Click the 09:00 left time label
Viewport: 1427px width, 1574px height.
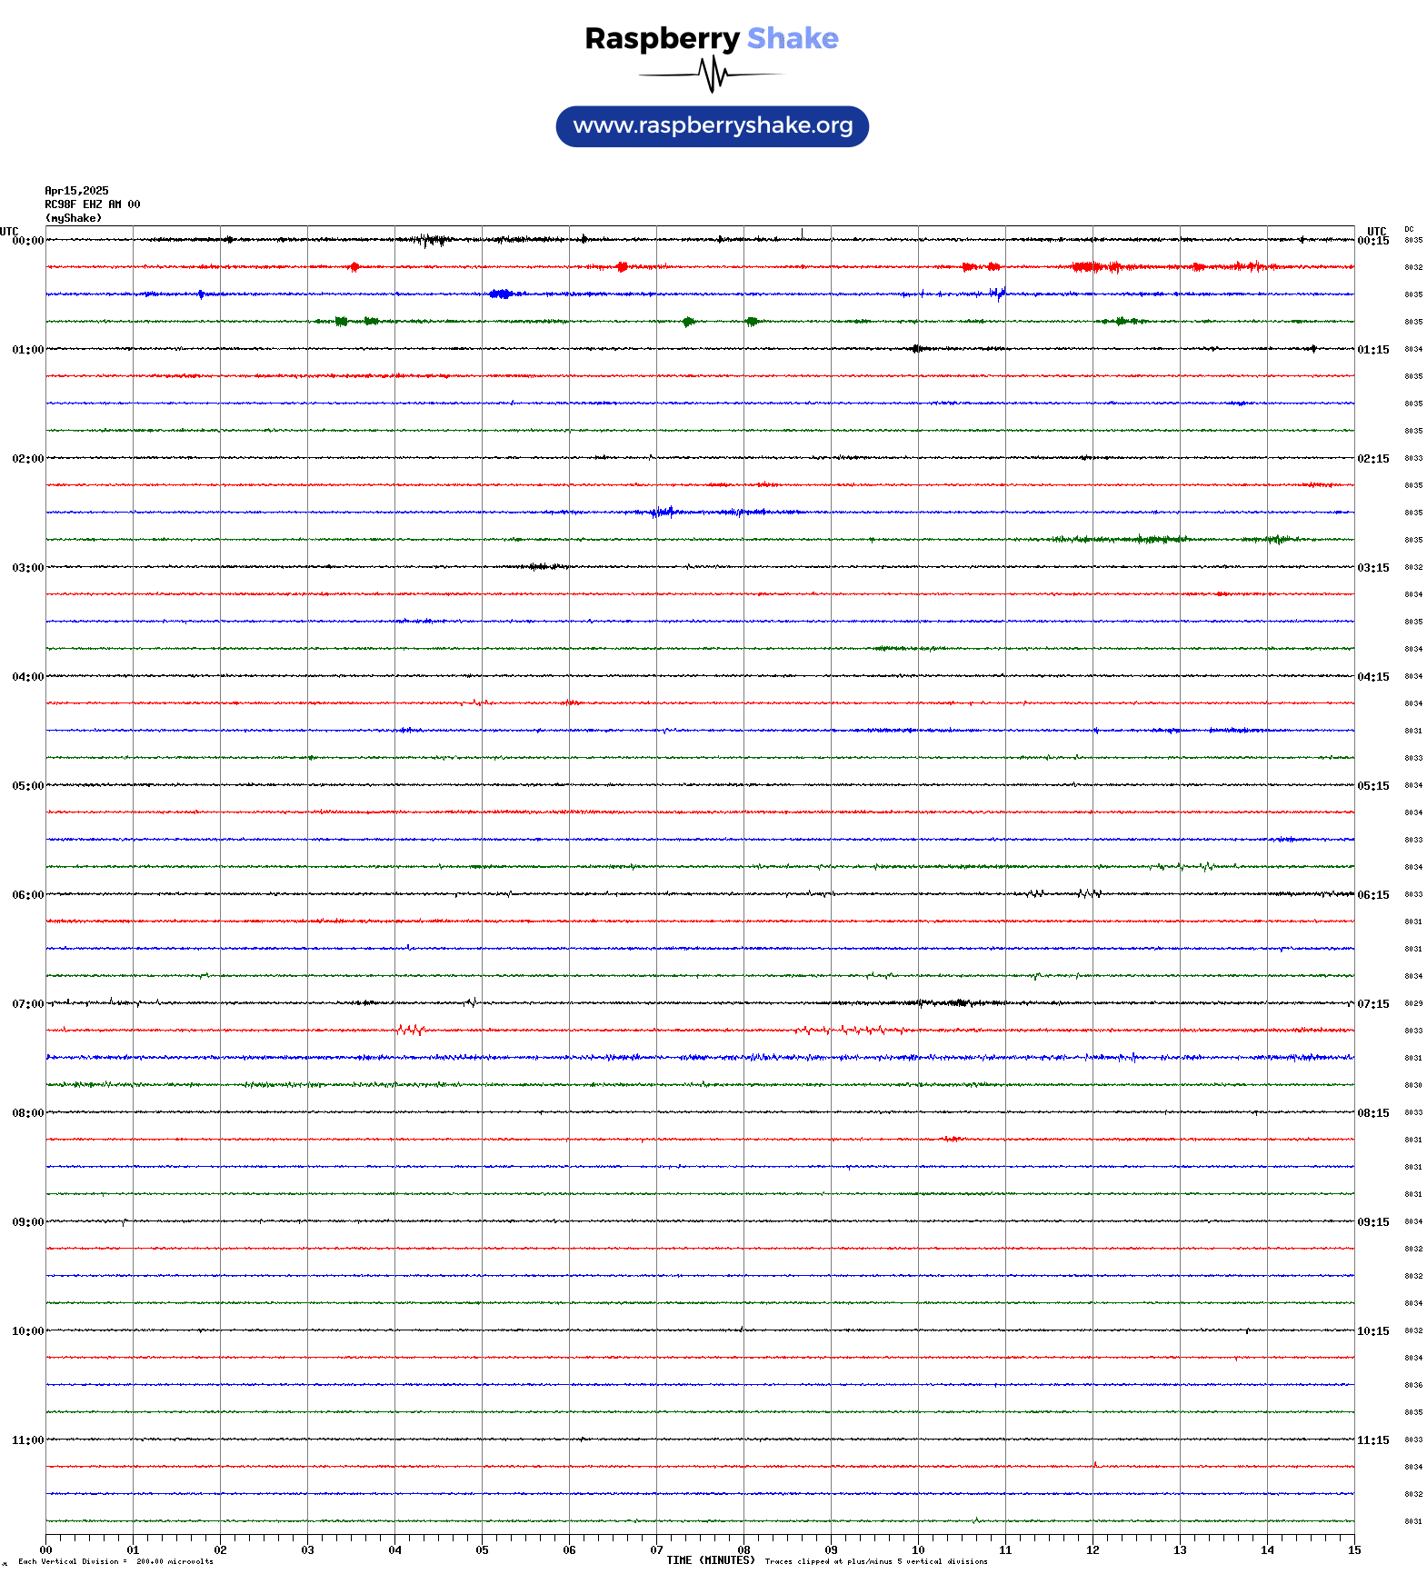27,1222
